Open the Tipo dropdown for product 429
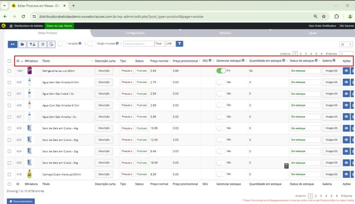The image size is (355, 204). tap(127, 105)
